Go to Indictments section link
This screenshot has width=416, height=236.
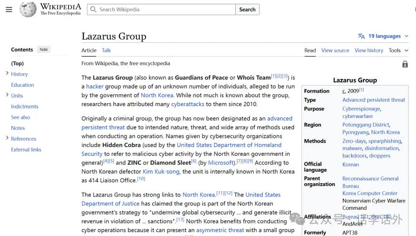tap(25, 107)
